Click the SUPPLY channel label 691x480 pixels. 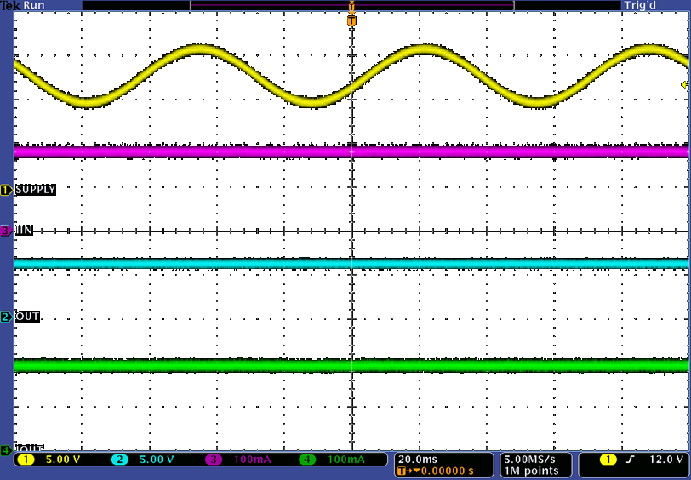pyautogui.click(x=36, y=190)
